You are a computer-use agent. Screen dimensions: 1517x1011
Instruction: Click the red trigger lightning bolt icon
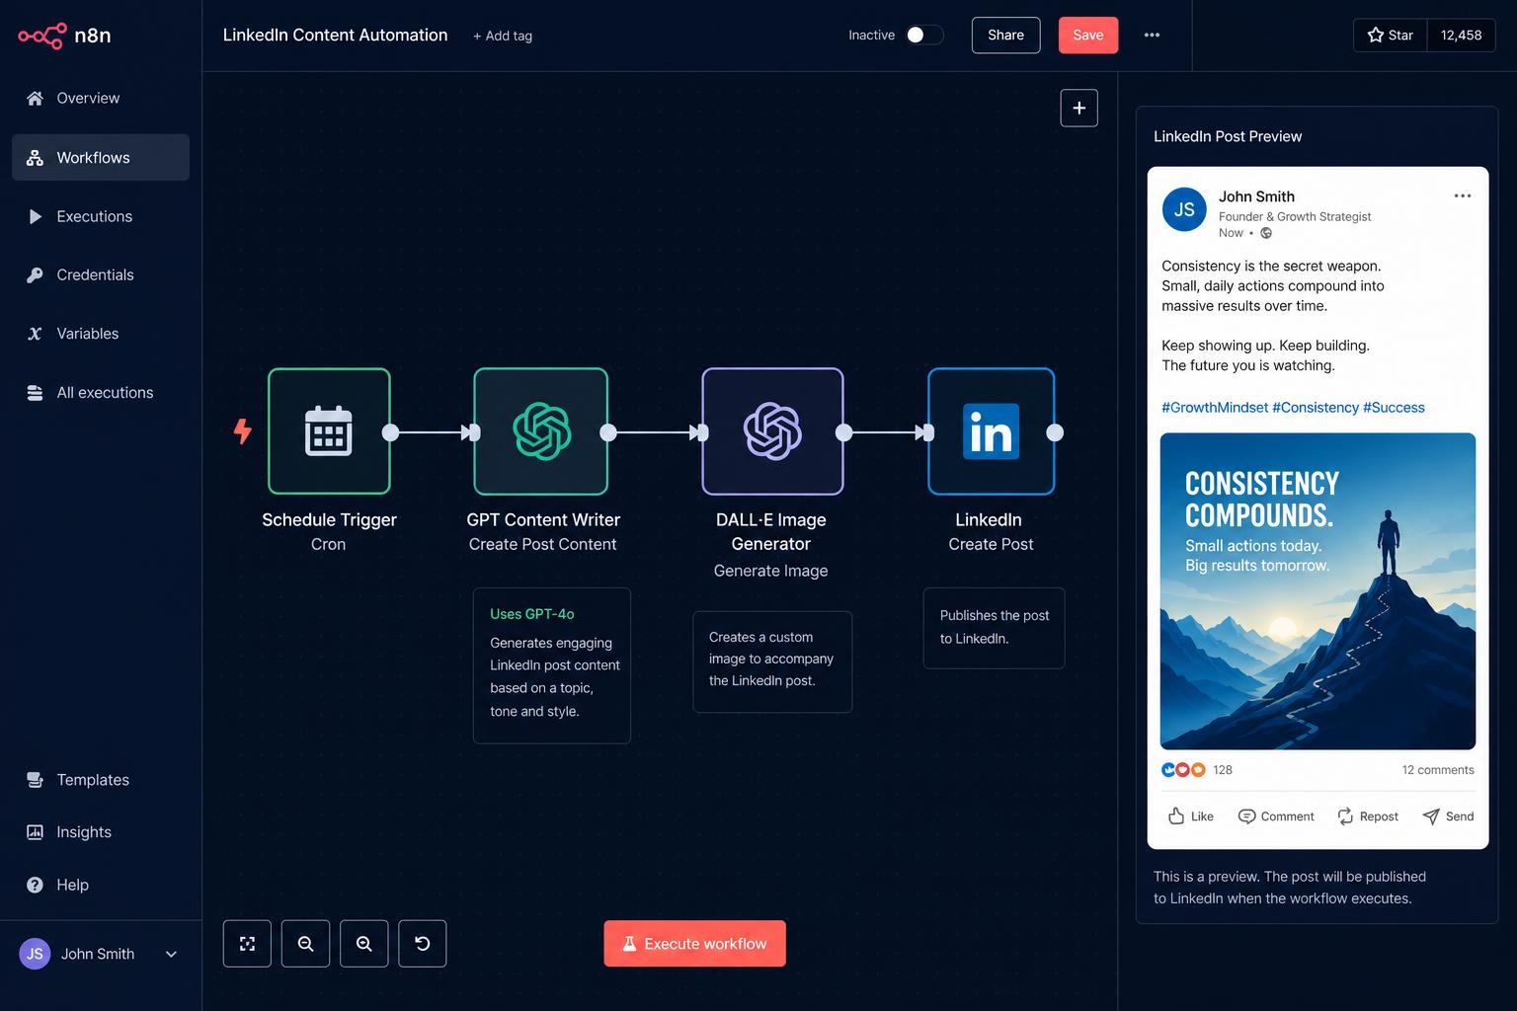point(242,431)
